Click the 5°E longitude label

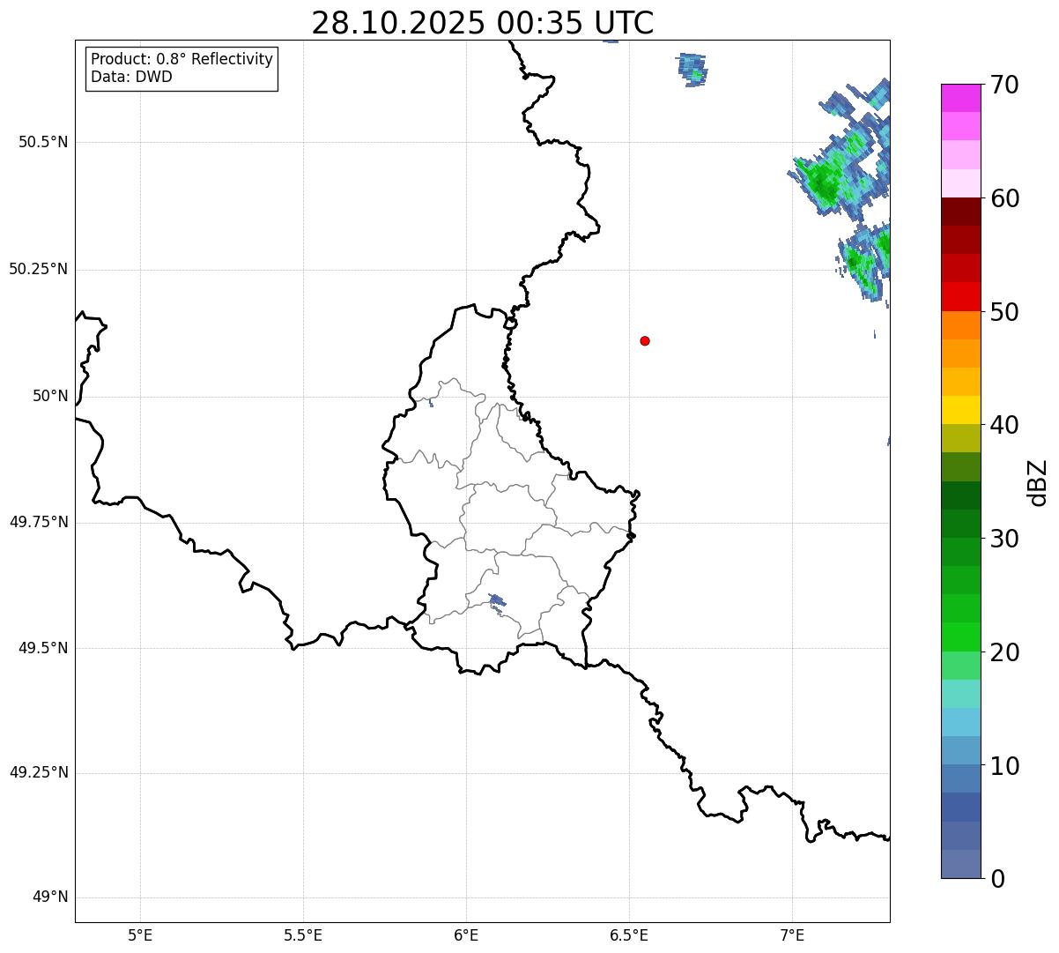tap(140, 935)
